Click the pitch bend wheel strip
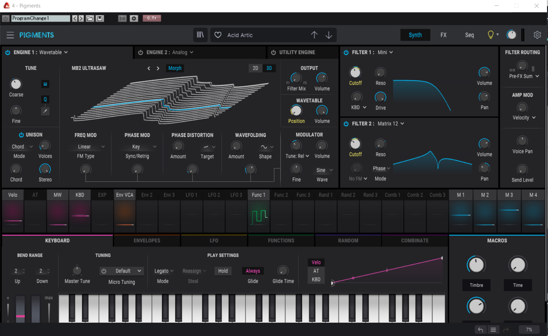This screenshot has height=336, width=548. (x=21, y=309)
